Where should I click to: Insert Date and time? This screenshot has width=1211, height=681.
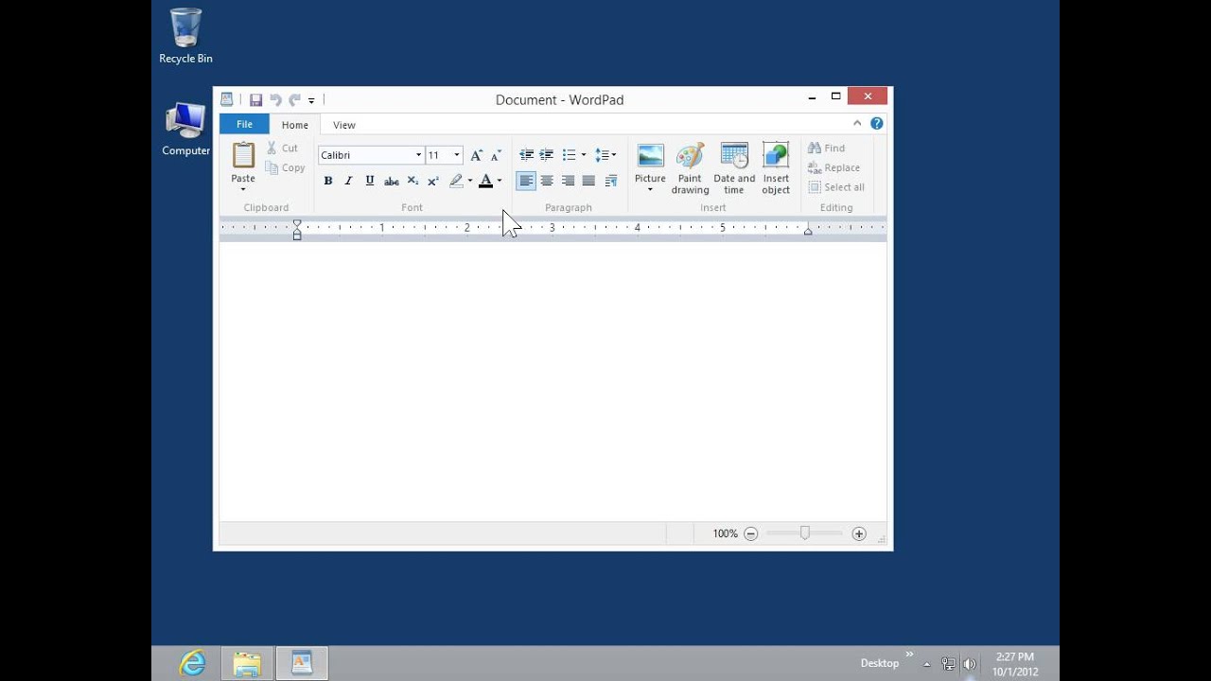(734, 168)
